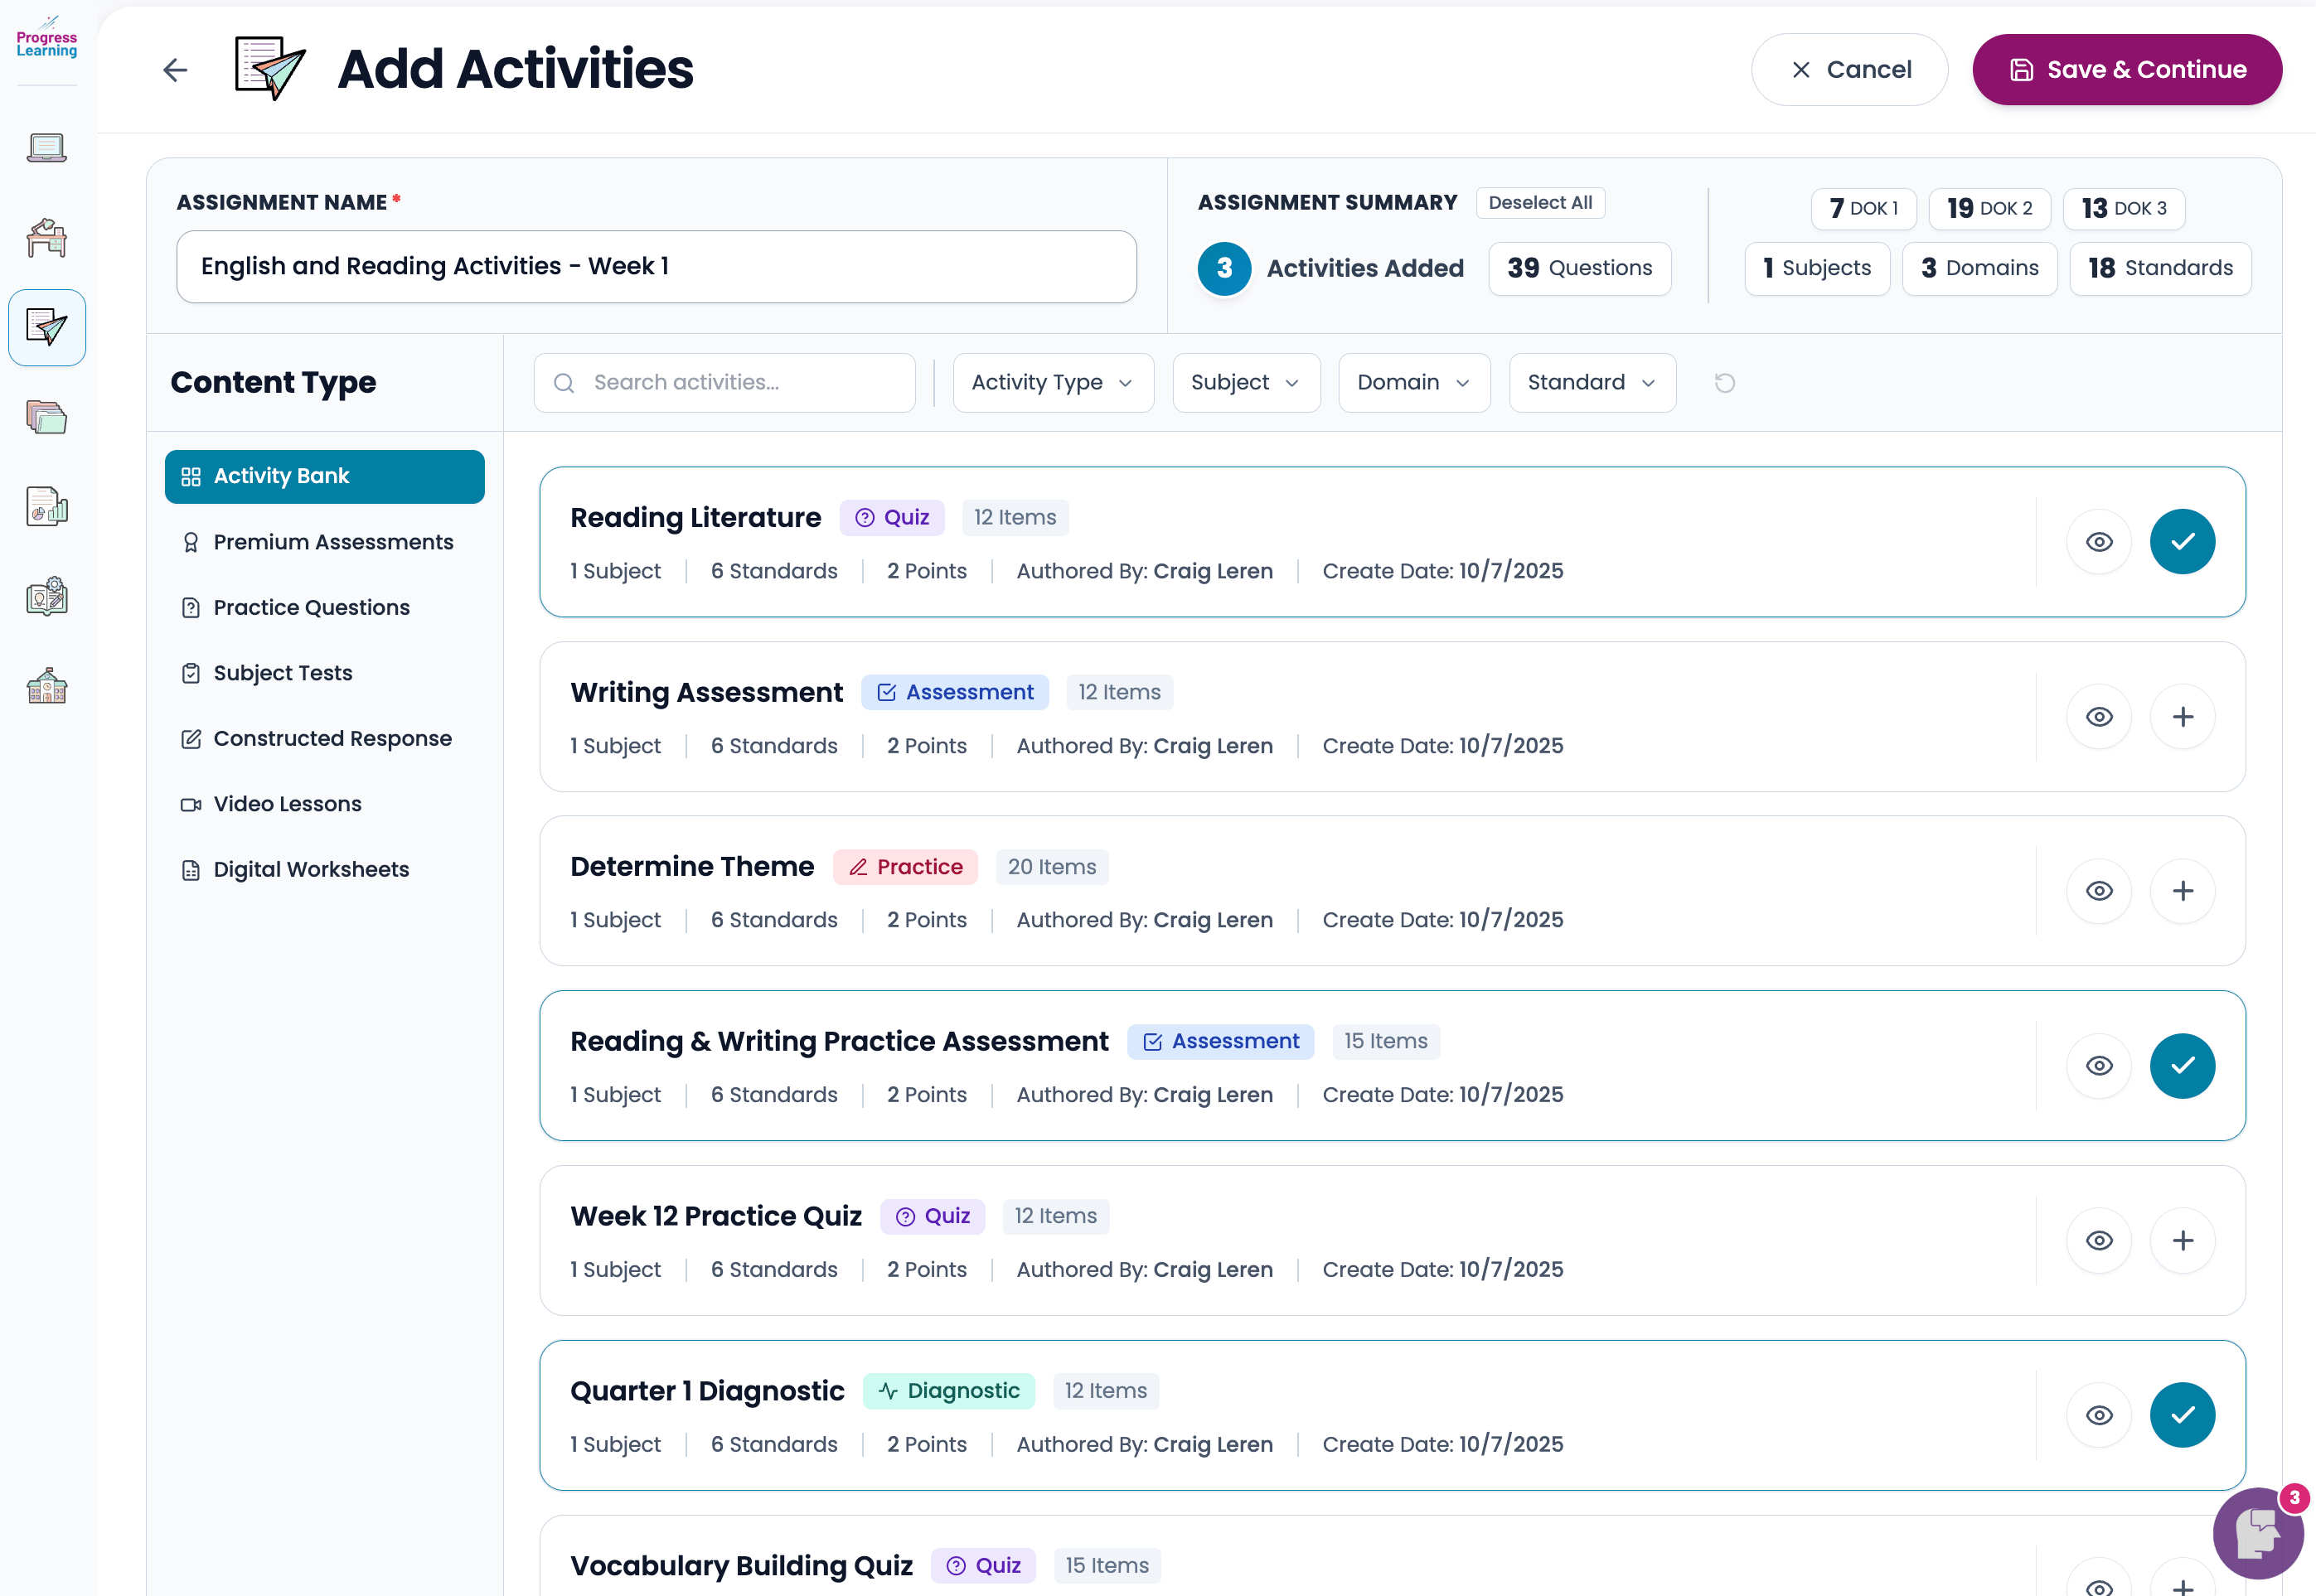Open the chat widget with badge 3
The width and height of the screenshot is (2316, 1596).
click(2257, 1533)
